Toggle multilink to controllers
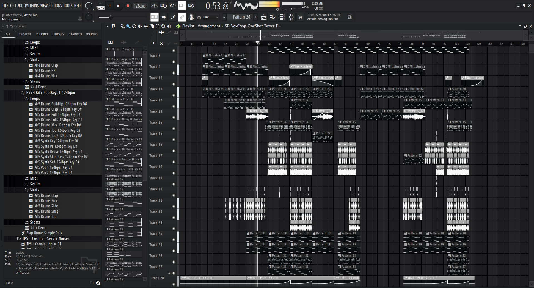Image resolution: width=534 pixels, height=288 pixels. [x=182, y=17]
